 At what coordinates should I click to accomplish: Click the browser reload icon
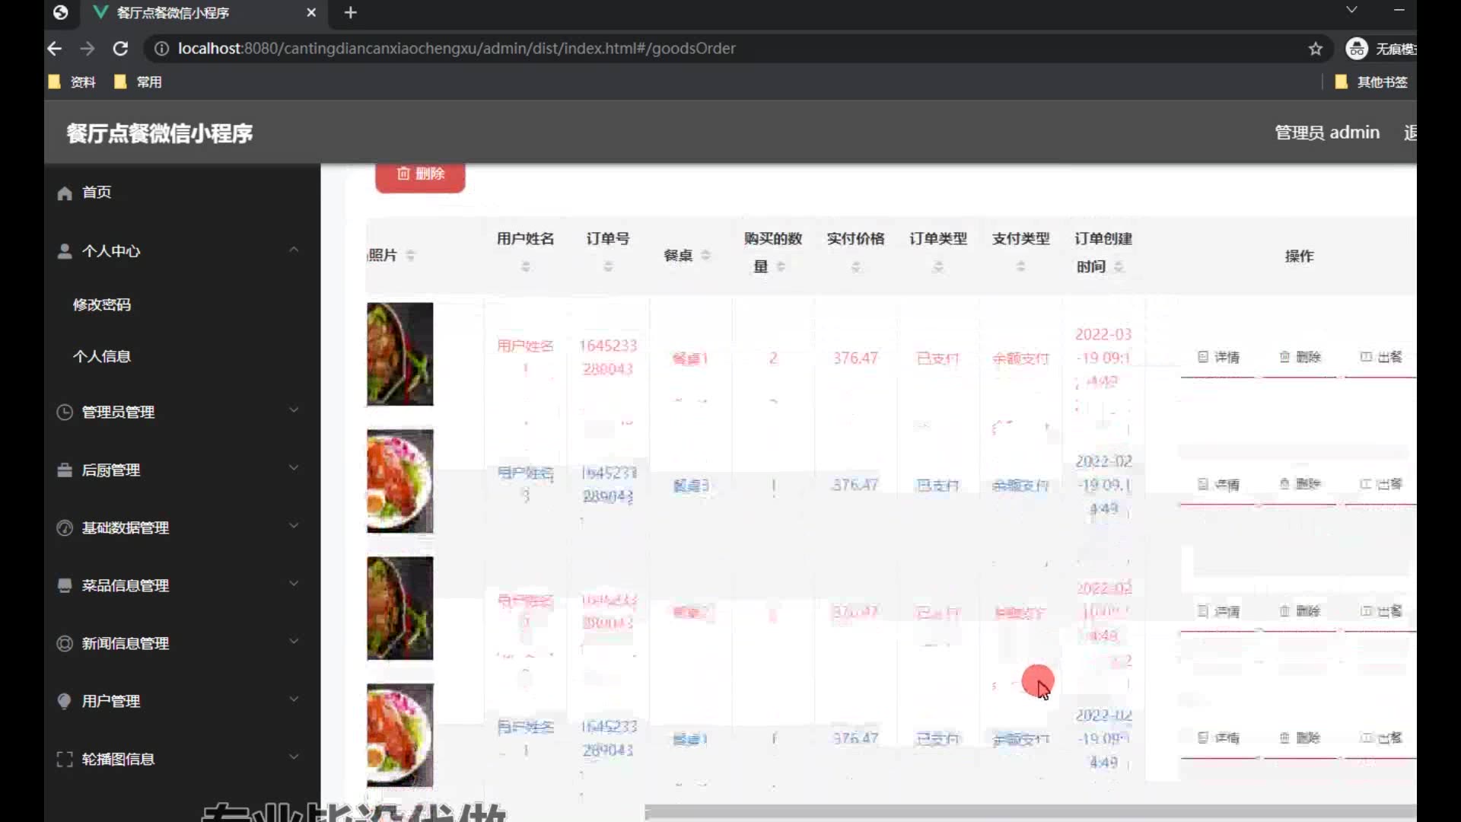[x=120, y=49]
